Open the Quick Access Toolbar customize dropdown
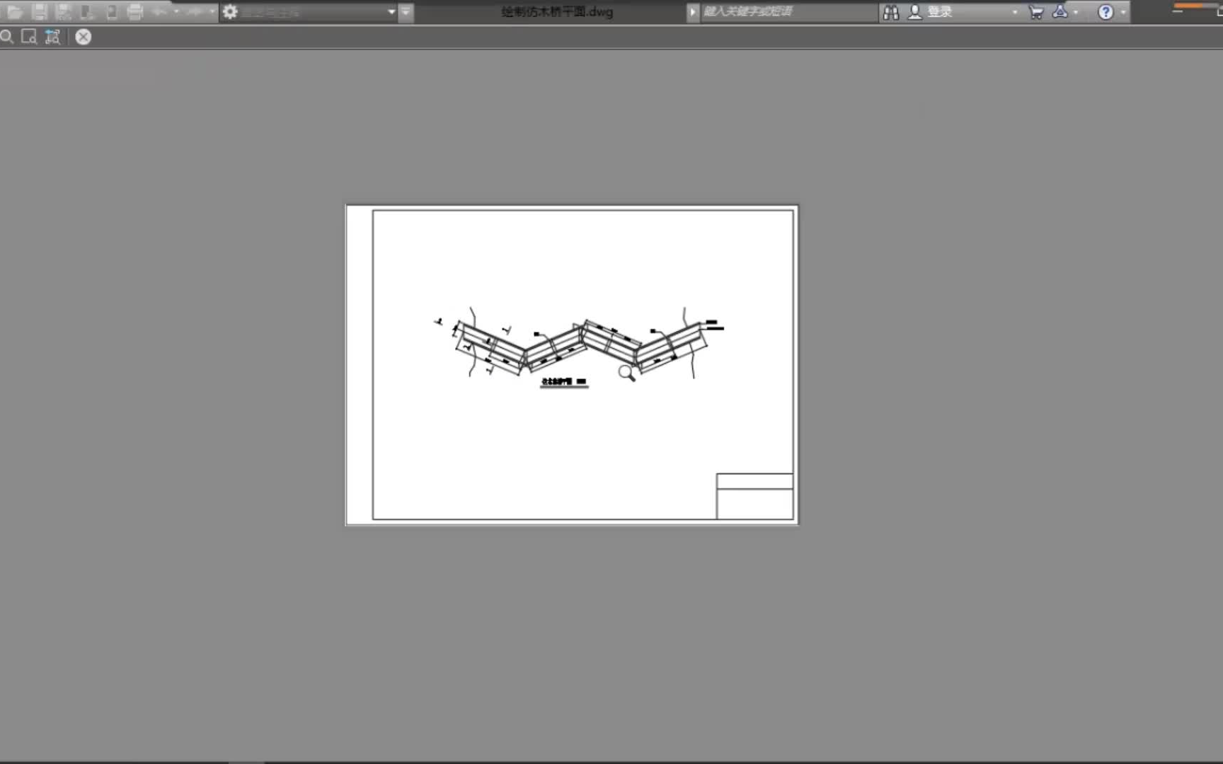The height and width of the screenshot is (764, 1223). coord(406,12)
